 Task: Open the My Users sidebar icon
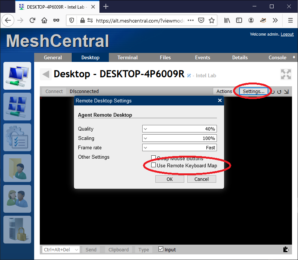coord(17,199)
